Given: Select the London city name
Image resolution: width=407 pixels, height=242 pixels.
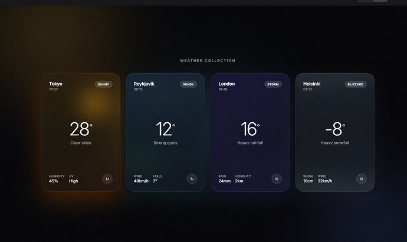Looking at the screenshot, I should (227, 84).
